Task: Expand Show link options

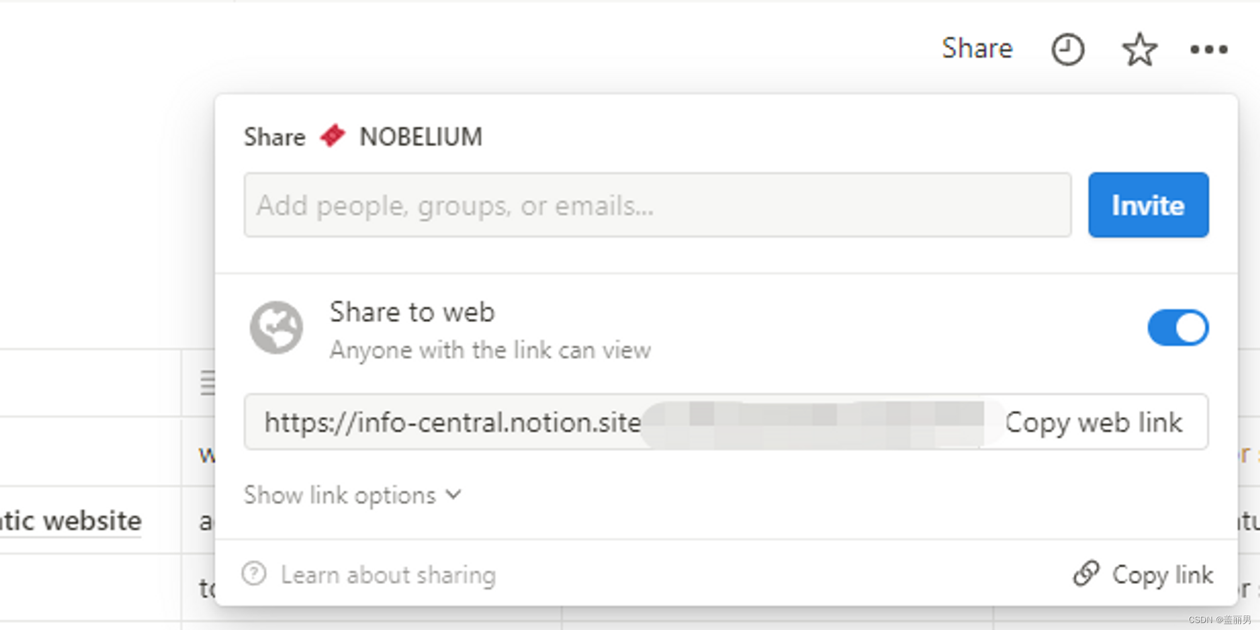Action: click(340, 496)
